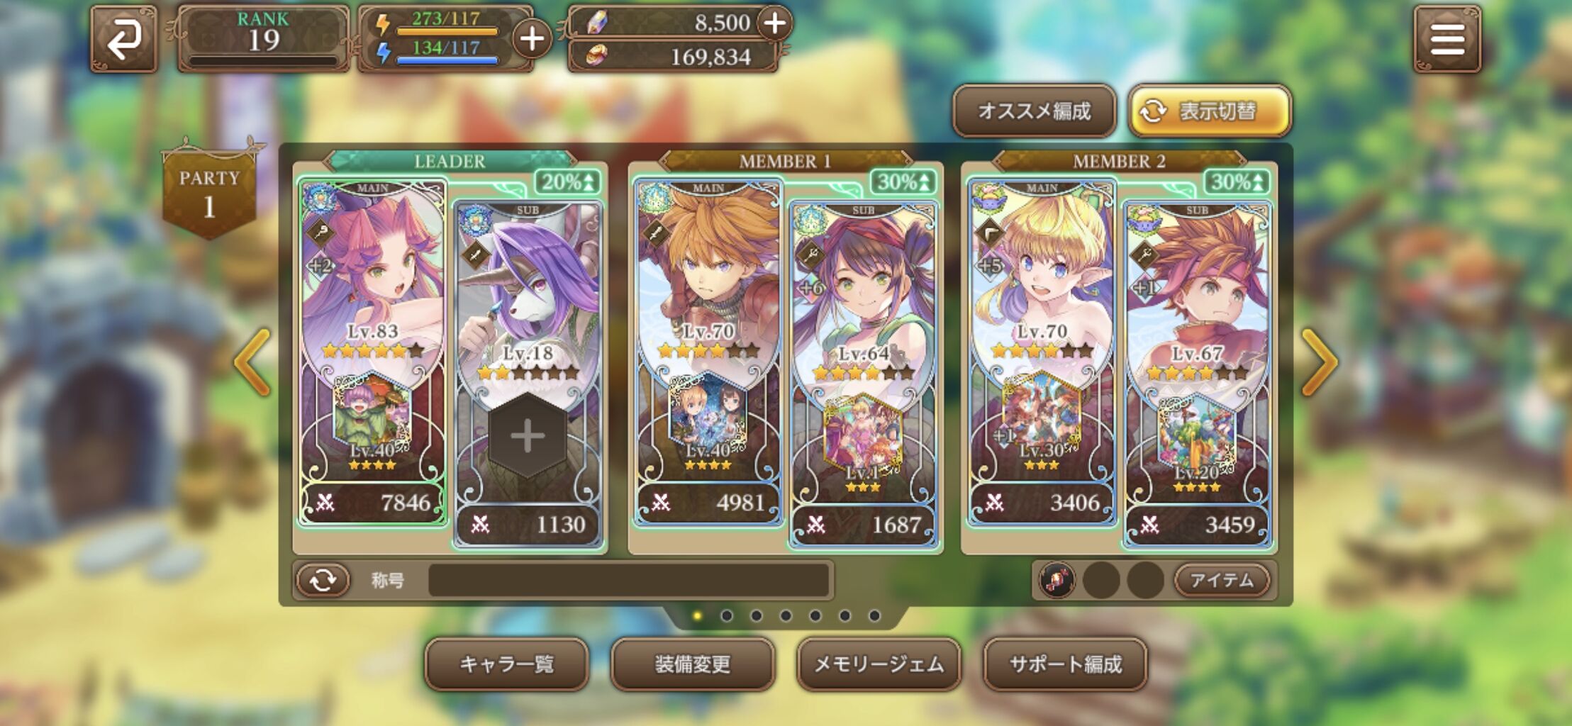Add stamina with the plus icon
Viewport: 1572px width, 726px height.
click(532, 38)
